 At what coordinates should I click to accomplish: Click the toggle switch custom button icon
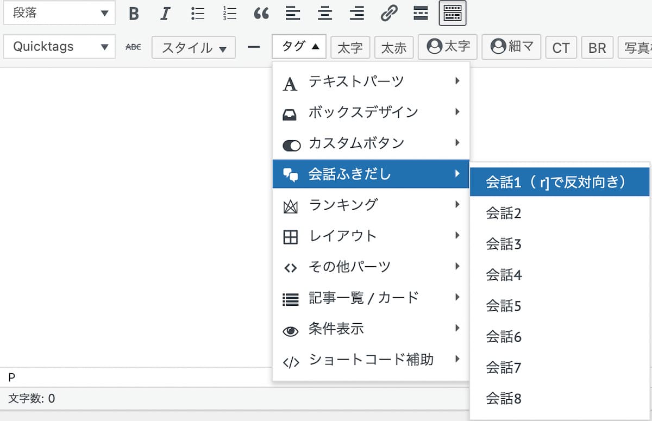click(291, 146)
